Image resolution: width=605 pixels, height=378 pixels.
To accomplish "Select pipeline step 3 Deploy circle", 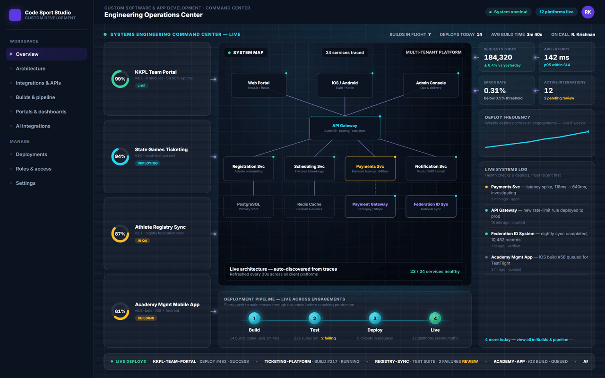I will click(375, 318).
